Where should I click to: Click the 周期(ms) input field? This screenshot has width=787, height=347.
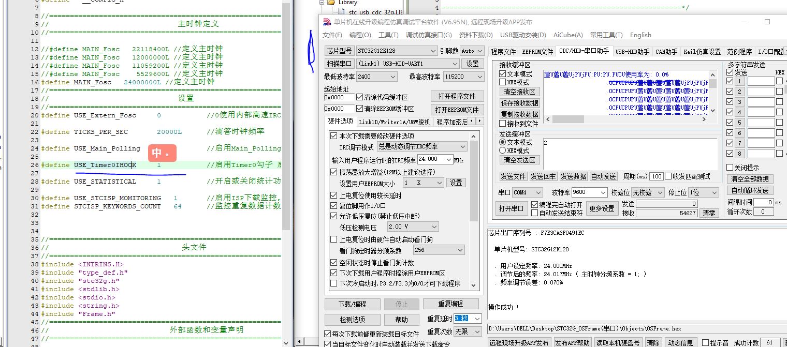click(657, 176)
